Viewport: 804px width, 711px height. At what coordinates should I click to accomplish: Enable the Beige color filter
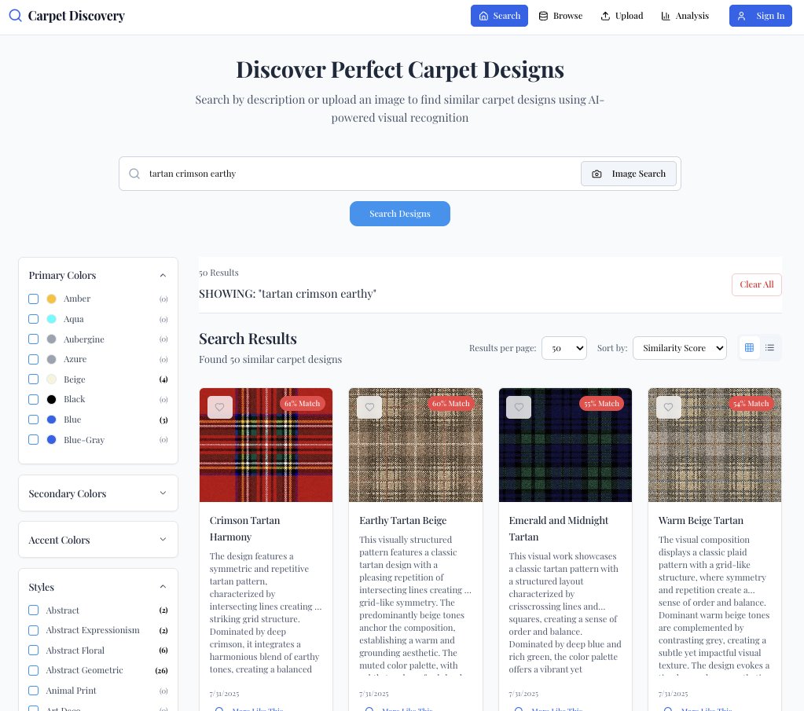(33, 379)
